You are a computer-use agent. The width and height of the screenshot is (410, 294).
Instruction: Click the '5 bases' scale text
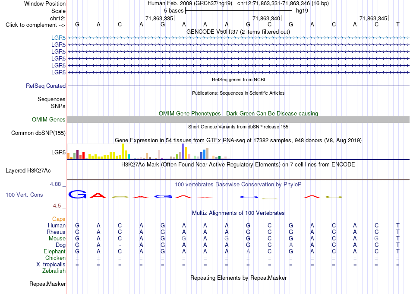pos(173,11)
